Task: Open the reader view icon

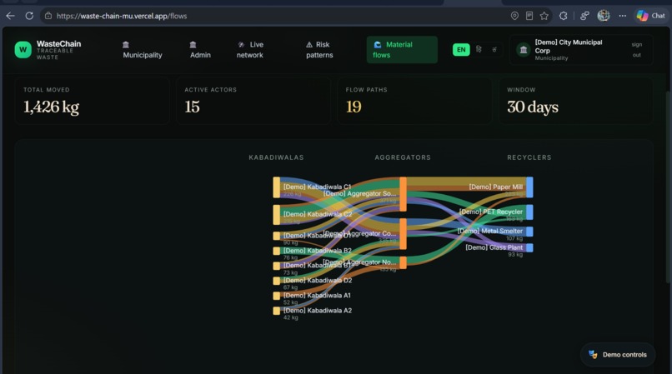Action: click(x=529, y=16)
